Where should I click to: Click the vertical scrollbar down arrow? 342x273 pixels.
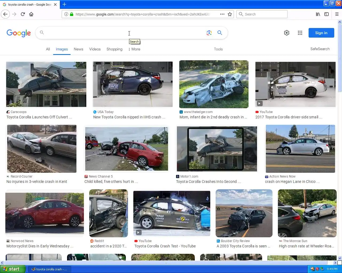point(340,258)
